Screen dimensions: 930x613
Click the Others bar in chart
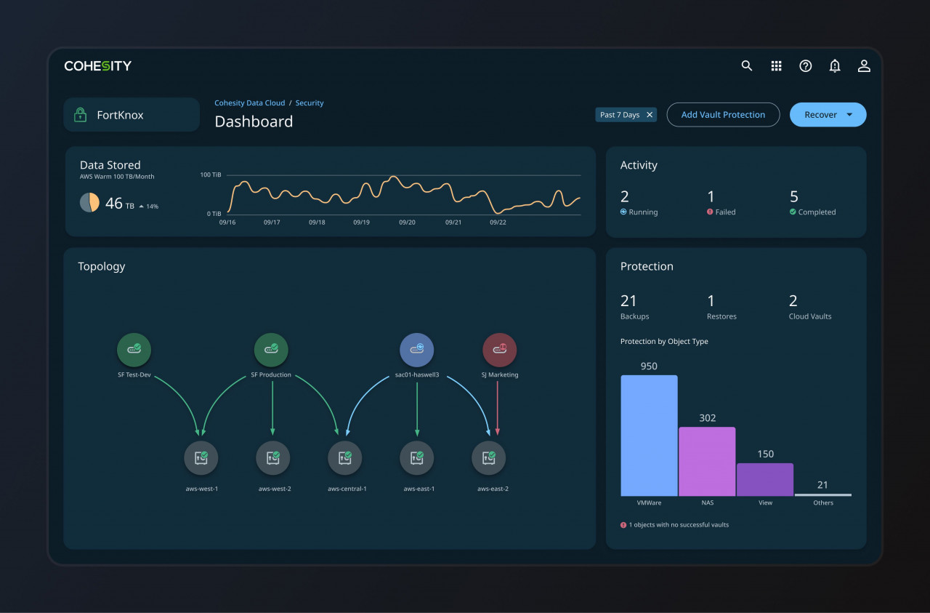pyautogui.click(x=822, y=494)
